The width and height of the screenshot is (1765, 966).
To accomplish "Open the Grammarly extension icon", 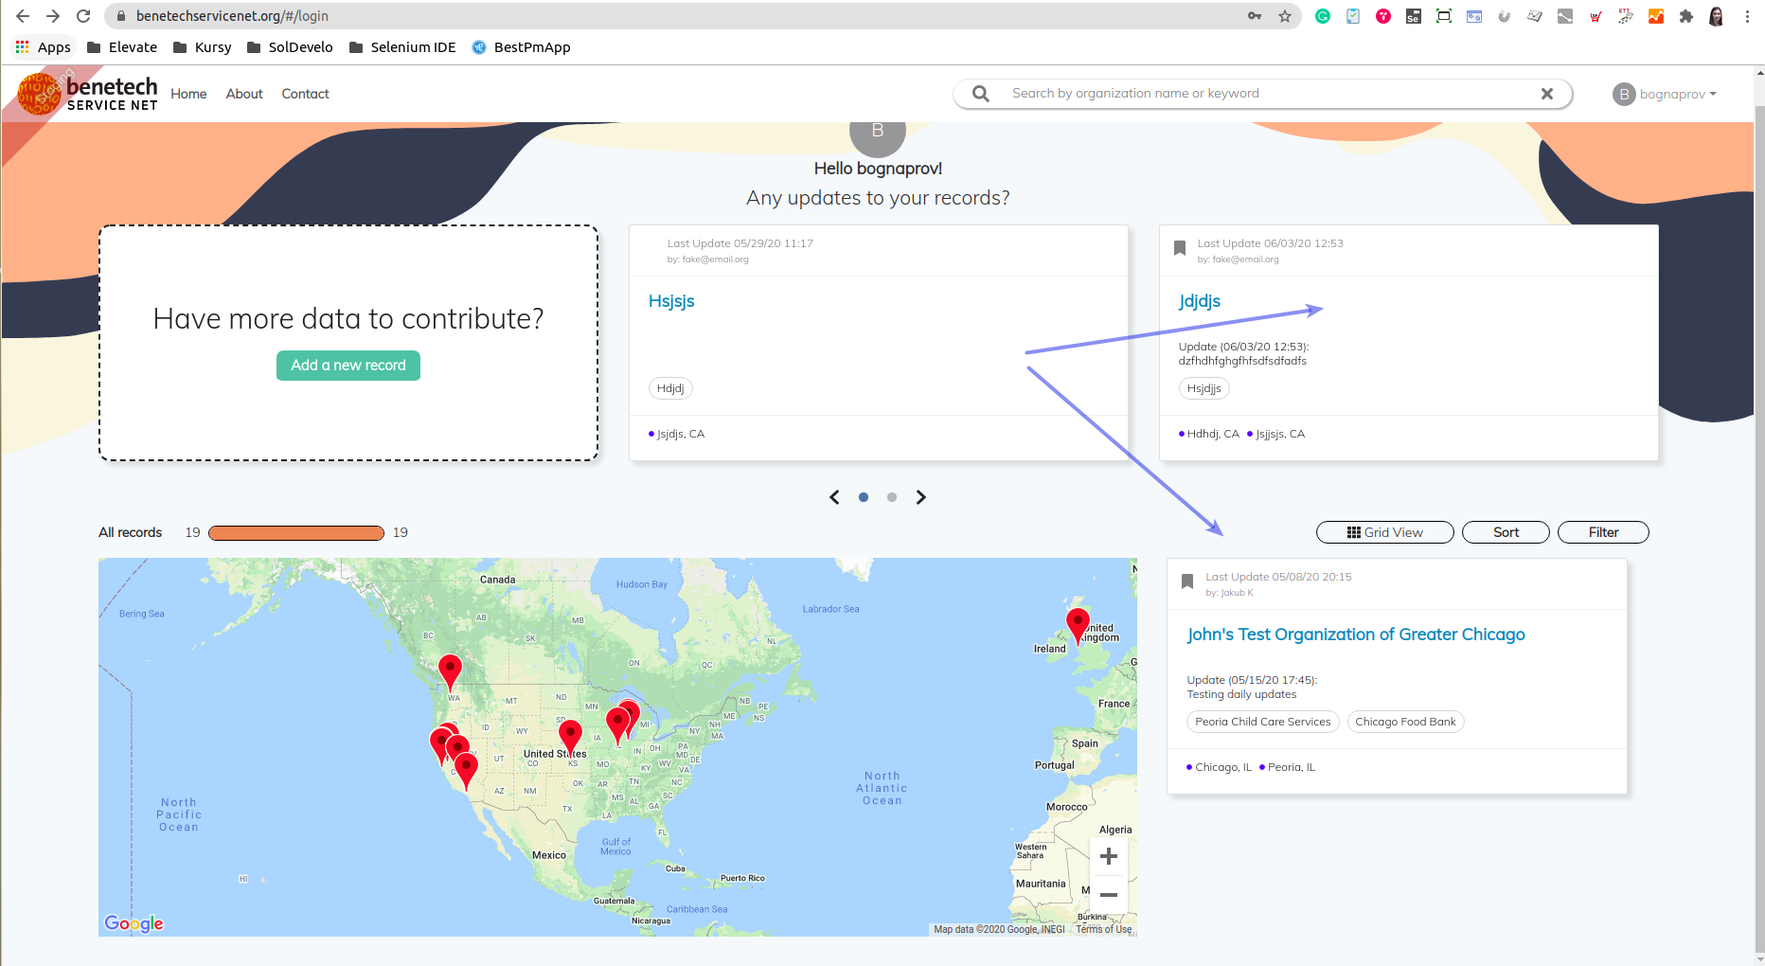I will 1323,16.
